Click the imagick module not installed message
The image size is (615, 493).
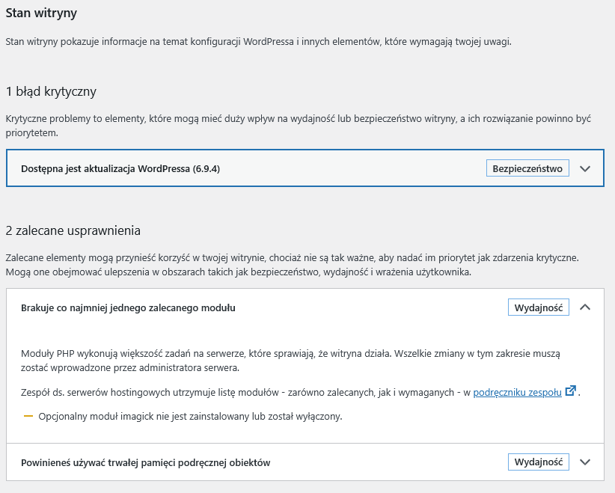tap(190, 417)
